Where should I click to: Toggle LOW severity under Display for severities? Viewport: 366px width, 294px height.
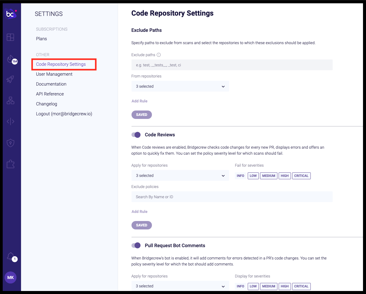click(253, 286)
